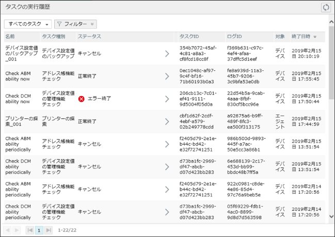Open details arrow for backup task row

click(x=167, y=54)
